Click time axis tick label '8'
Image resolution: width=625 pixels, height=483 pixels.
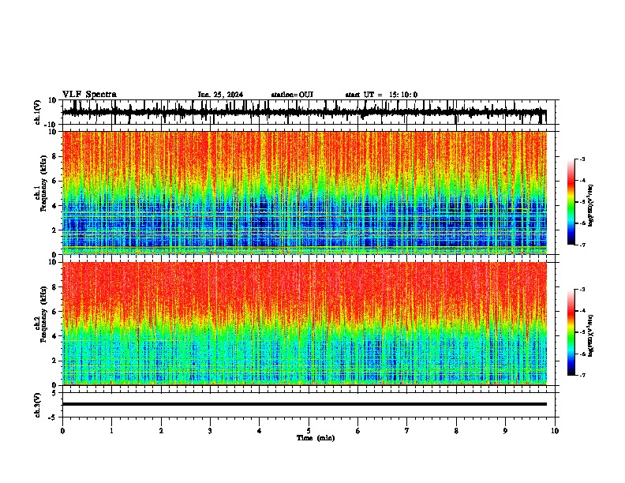click(x=456, y=431)
